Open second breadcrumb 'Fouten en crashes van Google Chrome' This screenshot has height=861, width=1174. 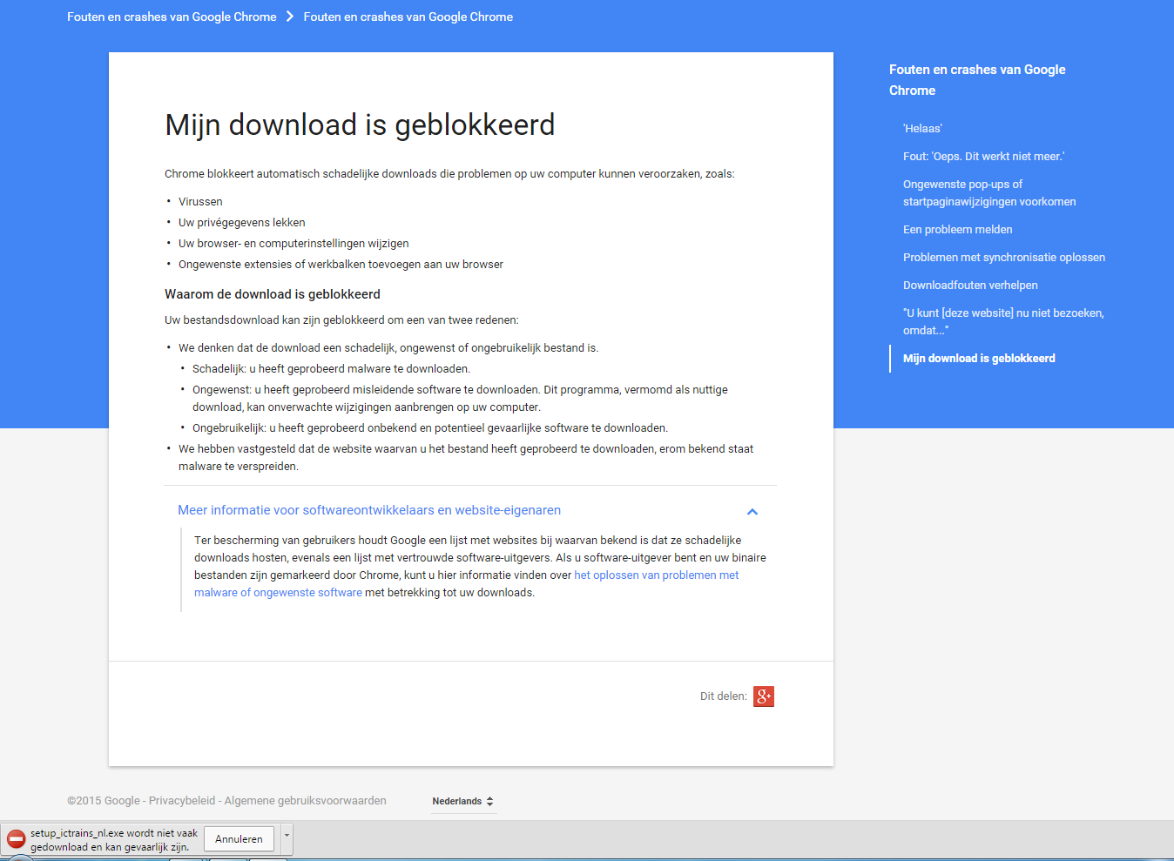tap(408, 17)
